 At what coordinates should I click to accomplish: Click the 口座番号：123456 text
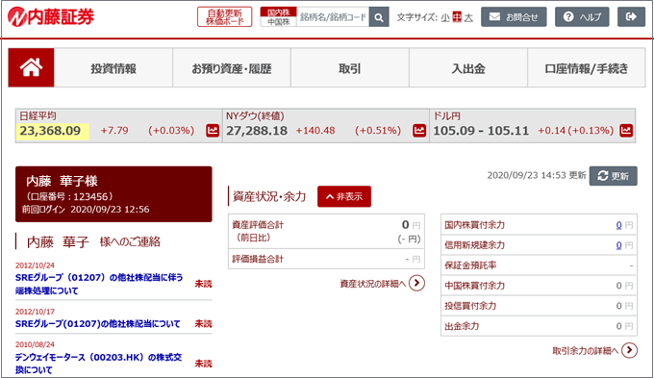(x=69, y=196)
